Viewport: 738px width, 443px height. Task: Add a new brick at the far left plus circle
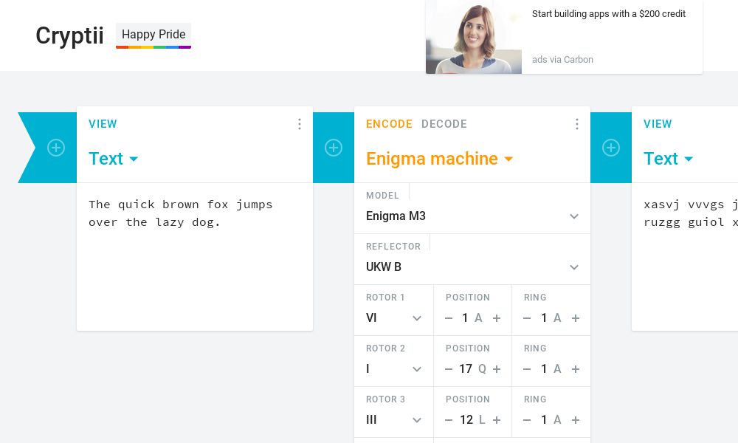coord(56,148)
